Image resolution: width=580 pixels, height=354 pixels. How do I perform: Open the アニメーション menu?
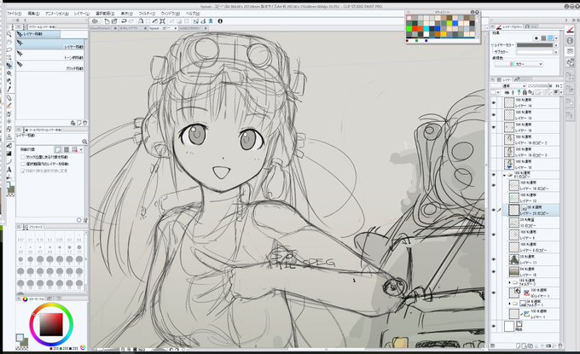pos(56,14)
